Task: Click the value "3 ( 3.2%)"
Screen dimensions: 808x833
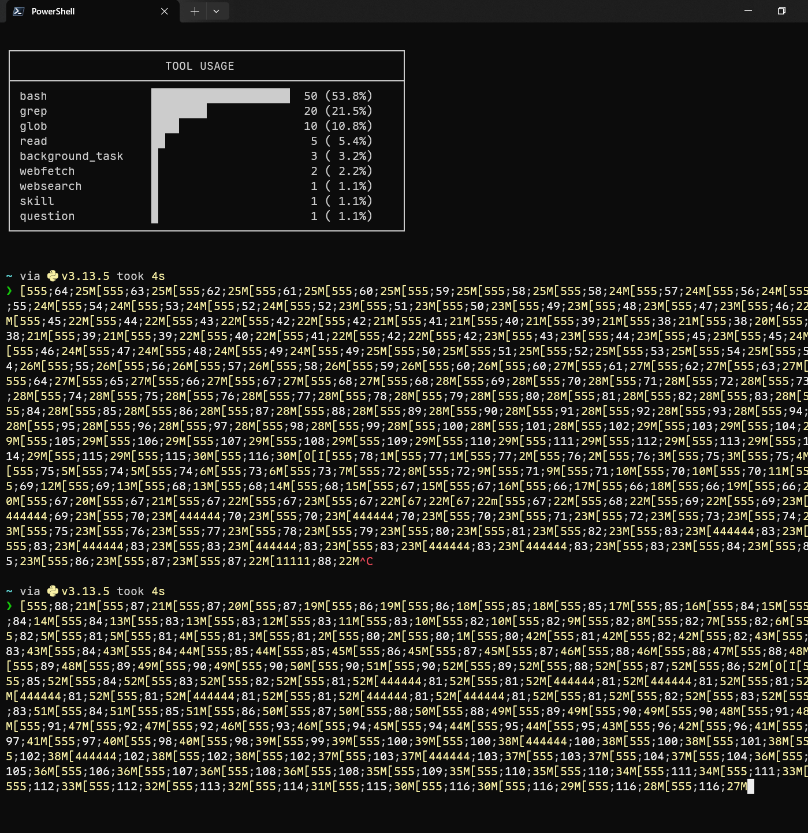Action: 342,156
